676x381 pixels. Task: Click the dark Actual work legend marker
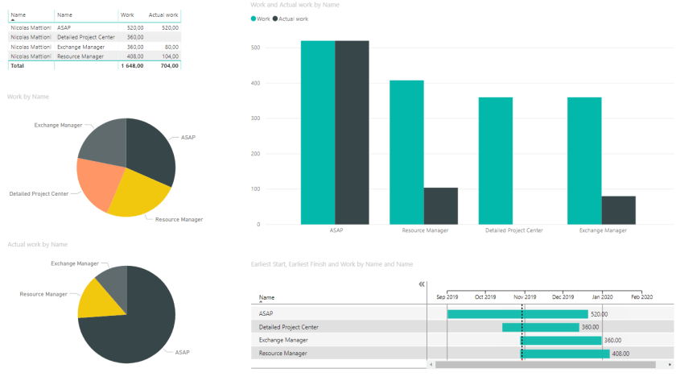(x=276, y=18)
